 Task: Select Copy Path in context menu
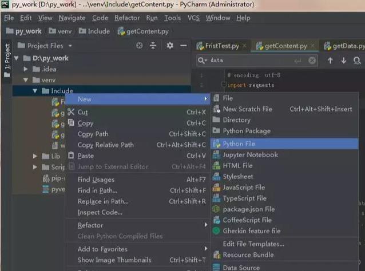[x=137, y=134]
